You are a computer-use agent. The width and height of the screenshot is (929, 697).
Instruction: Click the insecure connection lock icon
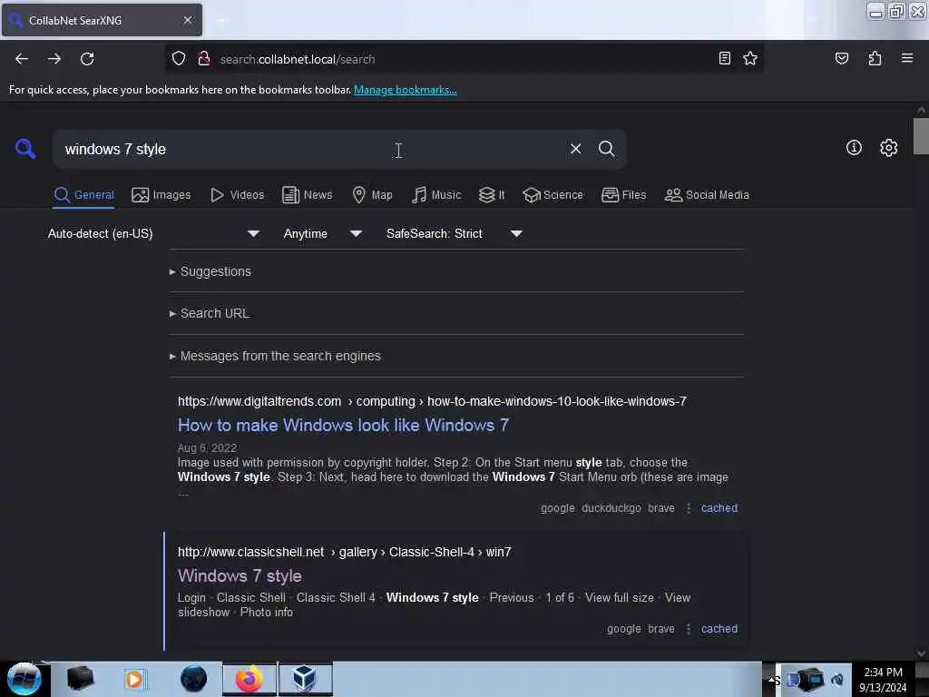point(204,59)
